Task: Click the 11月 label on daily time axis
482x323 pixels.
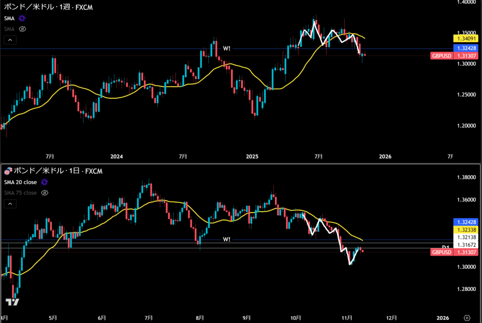Action: 346,318
